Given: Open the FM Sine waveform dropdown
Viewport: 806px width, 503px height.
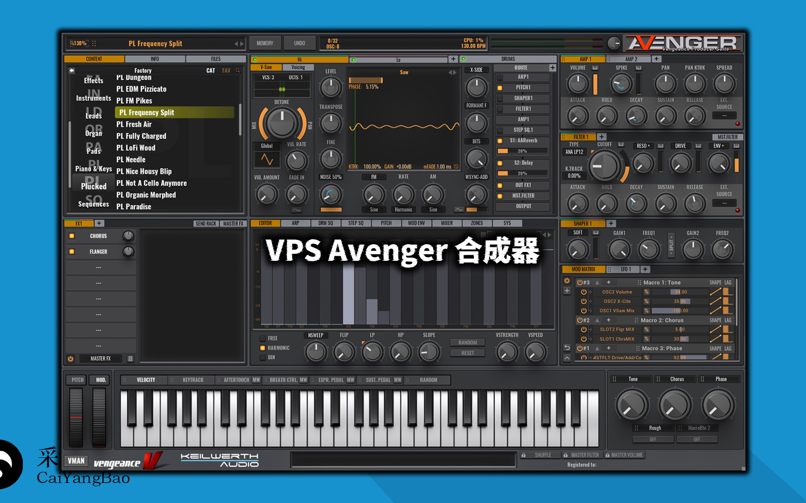Looking at the screenshot, I should point(374,210).
